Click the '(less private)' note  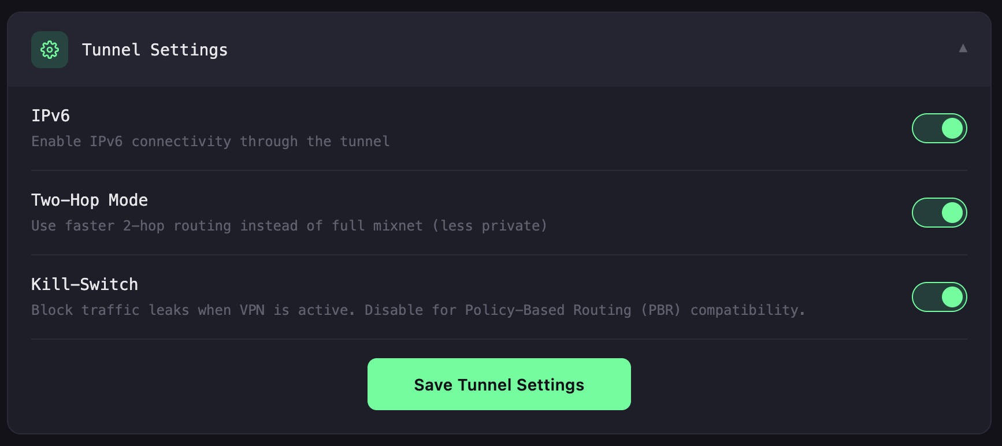point(489,226)
